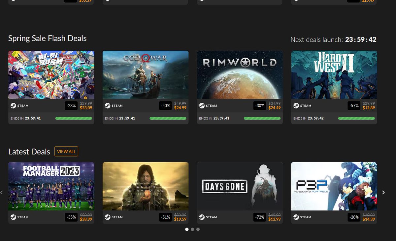This screenshot has width=396, height=241.
Task: Click the Steam icon on Hard West II card
Action: (296, 106)
